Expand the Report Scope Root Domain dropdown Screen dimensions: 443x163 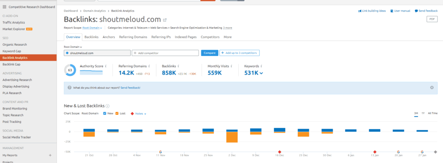point(93,28)
